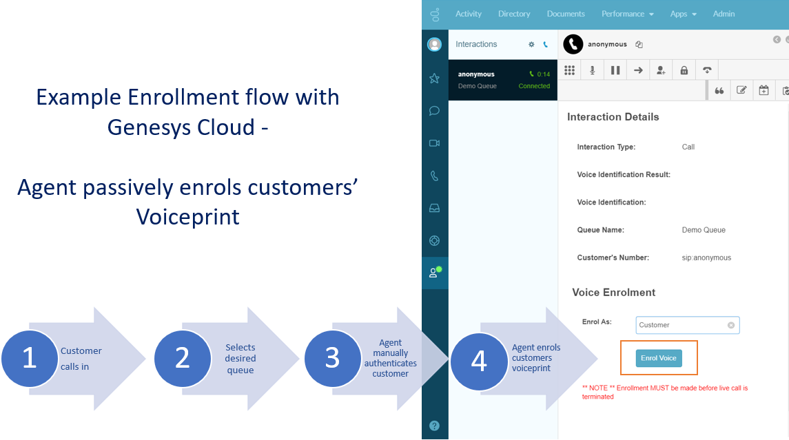Click the Voice Identification Result label
789x440 pixels.
624,174
